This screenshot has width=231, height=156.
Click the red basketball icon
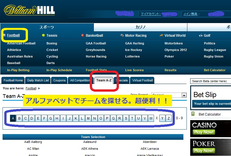click(83, 35)
